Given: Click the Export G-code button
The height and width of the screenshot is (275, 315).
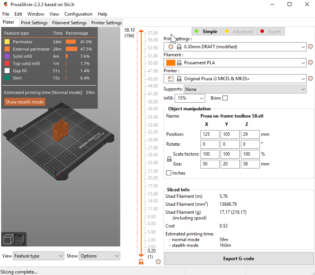Looking at the screenshot, I should coord(239,259).
